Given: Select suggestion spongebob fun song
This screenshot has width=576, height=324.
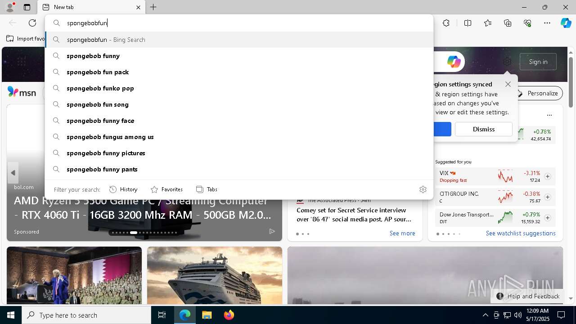Looking at the screenshot, I should (239, 104).
